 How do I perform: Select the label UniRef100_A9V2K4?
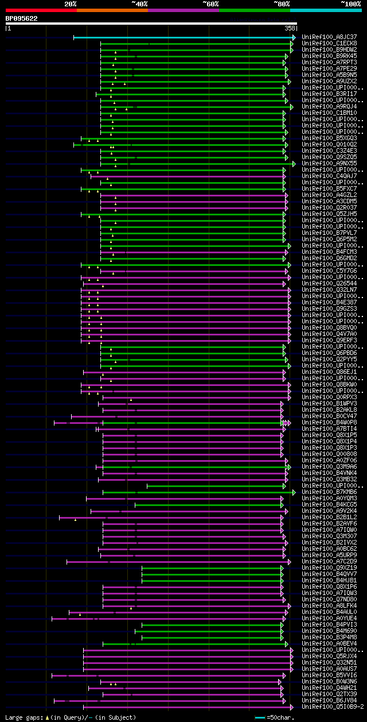(329, 511)
